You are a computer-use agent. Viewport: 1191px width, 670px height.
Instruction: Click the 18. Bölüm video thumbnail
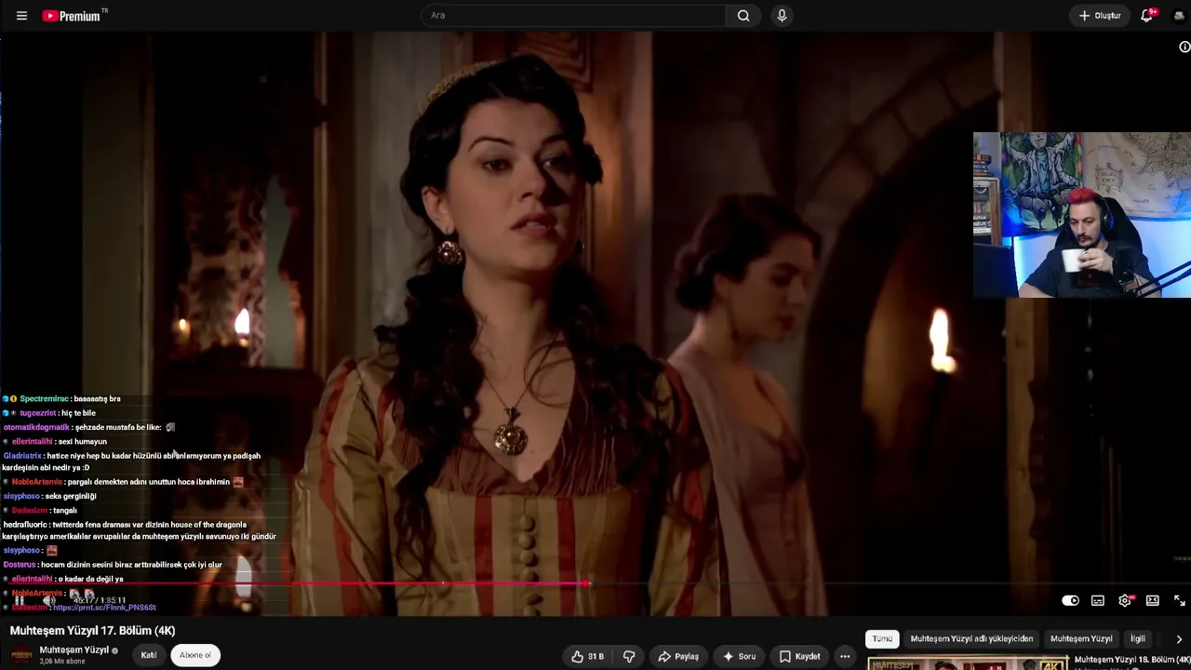tap(968, 663)
